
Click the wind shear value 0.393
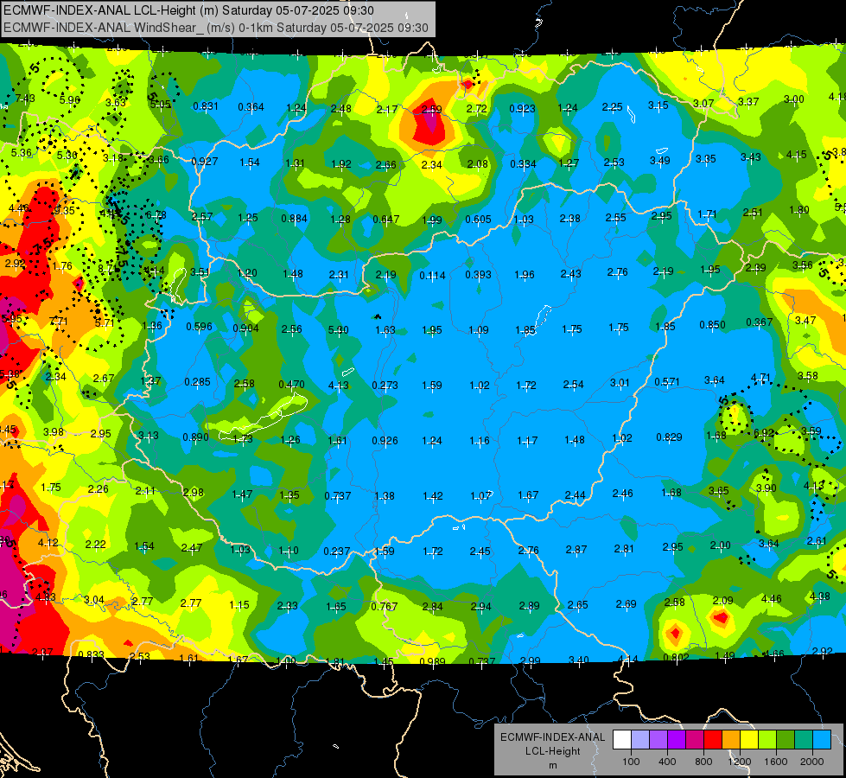coord(478,275)
